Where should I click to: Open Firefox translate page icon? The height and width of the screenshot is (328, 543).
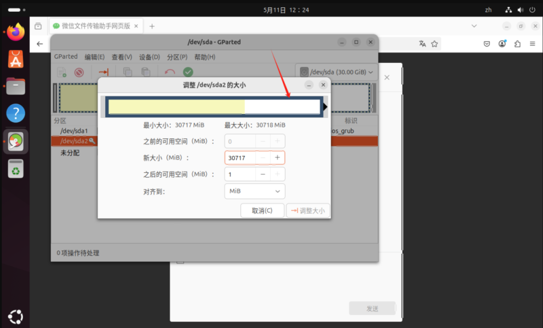pyautogui.click(x=422, y=44)
